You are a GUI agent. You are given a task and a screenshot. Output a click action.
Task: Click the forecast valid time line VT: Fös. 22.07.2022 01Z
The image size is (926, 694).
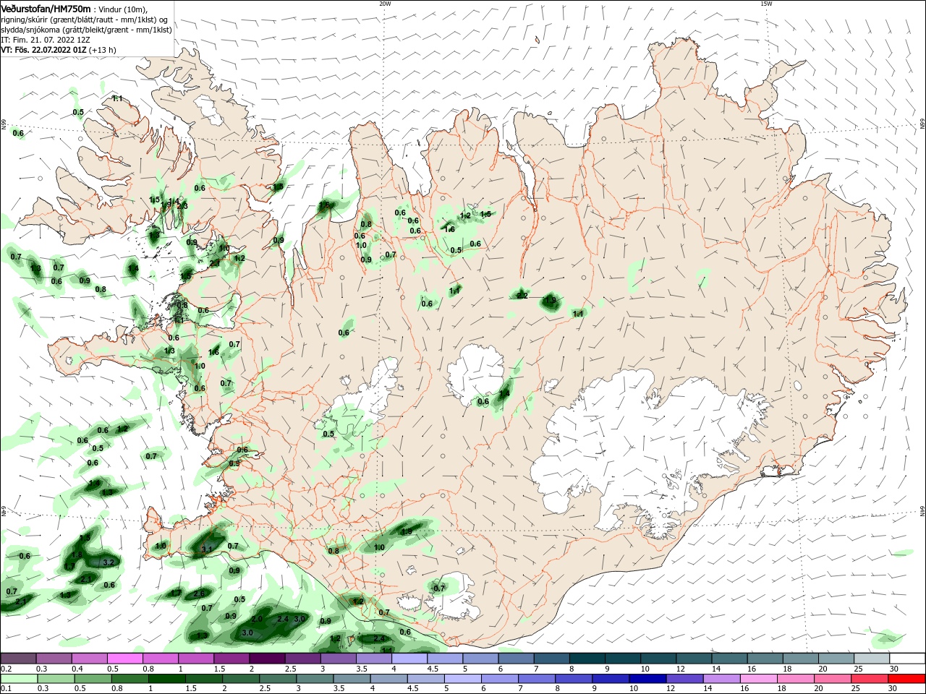[x=44, y=50]
